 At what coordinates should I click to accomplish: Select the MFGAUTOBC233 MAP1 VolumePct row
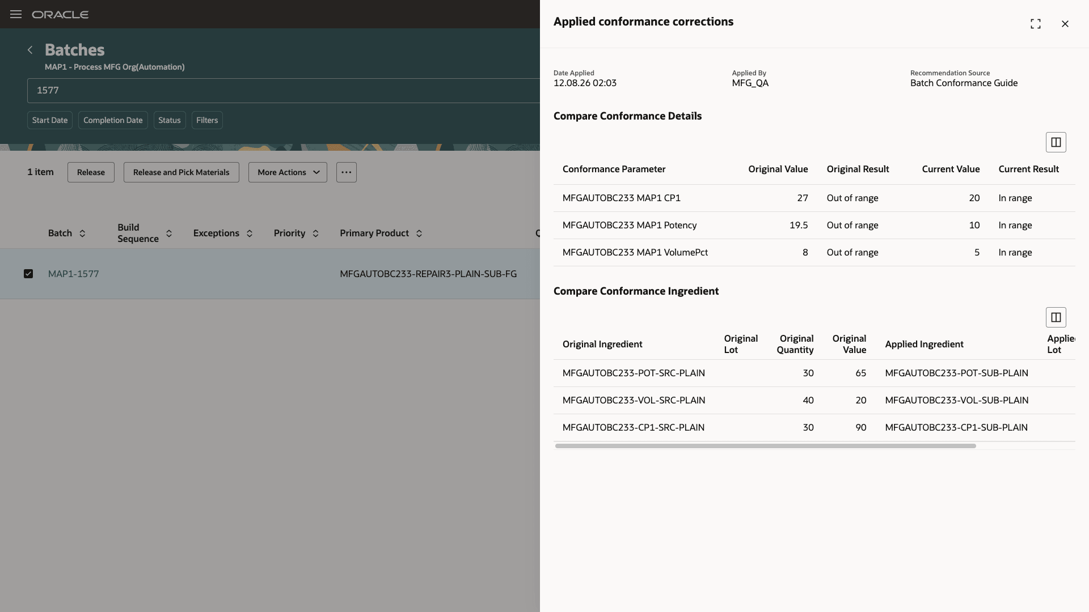(814, 253)
